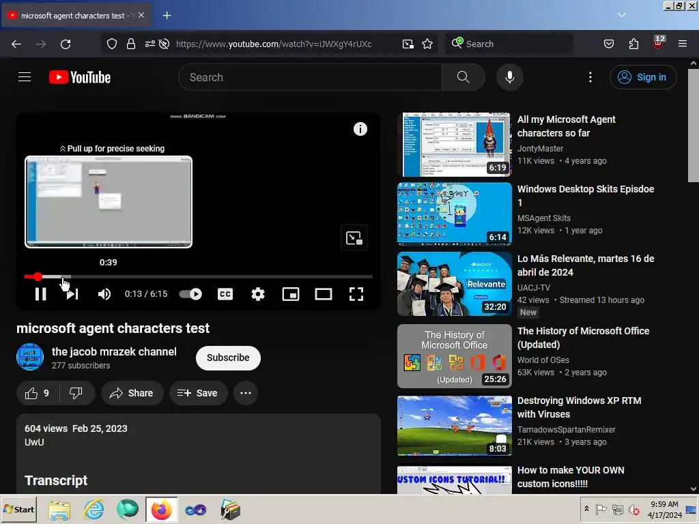Launch Internet Explorer from taskbar
Image resolution: width=699 pixels, height=524 pixels.
tap(94, 509)
